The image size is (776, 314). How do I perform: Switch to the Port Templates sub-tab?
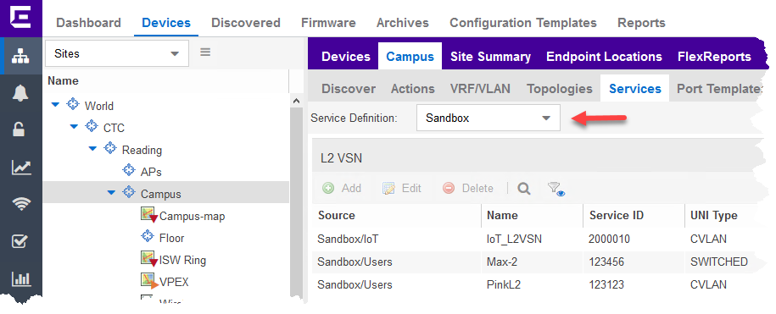click(x=718, y=89)
